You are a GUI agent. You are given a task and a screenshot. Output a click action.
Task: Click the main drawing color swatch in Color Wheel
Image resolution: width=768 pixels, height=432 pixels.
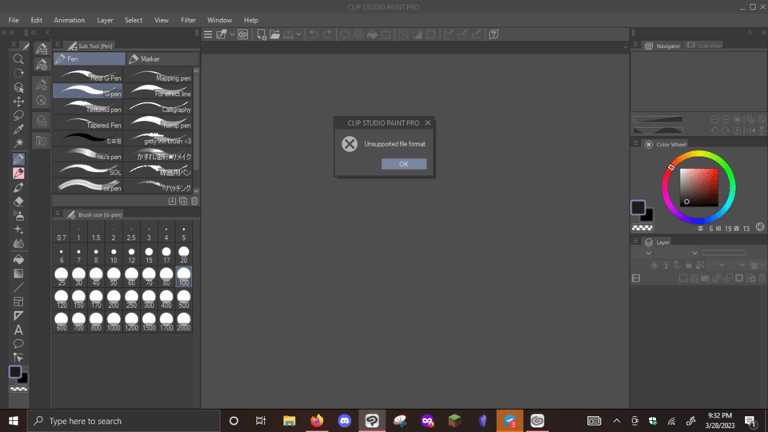point(638,208)
